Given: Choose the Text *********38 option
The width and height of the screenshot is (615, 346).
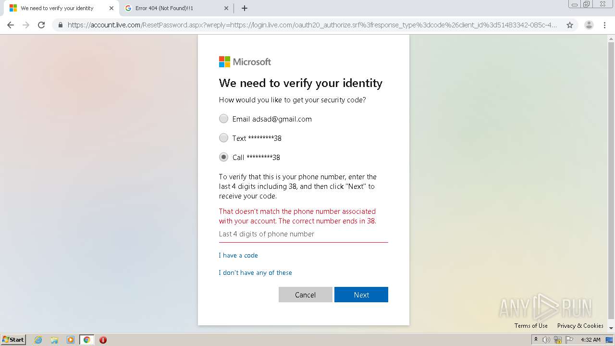Looking at the screenshot, I should coord(250,138).
